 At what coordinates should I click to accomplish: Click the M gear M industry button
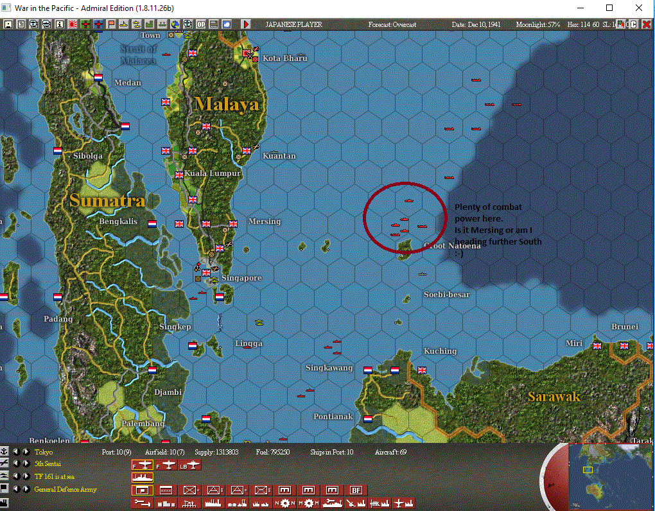pos(309,503)
